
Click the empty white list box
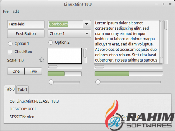65,56
